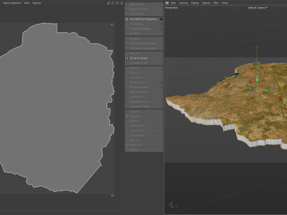Run the Paste UV command
Viewport: 287px width, 215px height.
[x=144, y=116]
